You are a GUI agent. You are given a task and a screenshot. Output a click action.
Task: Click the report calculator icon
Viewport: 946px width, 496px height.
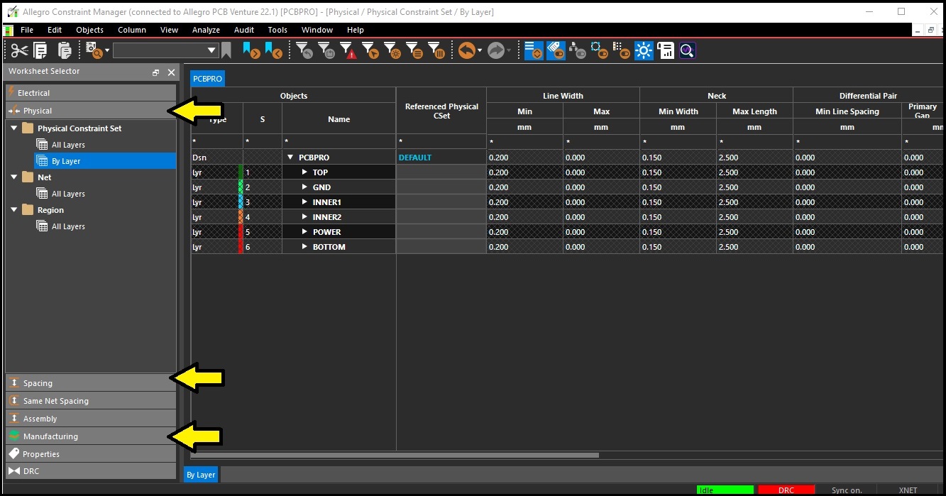point(666,50)
